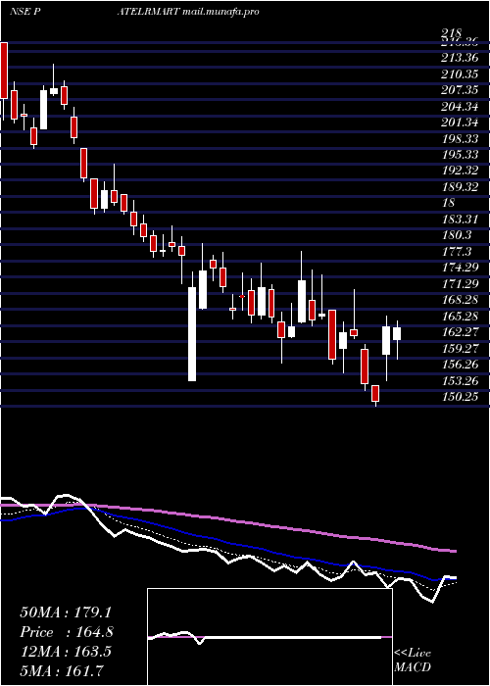Screen dimensions: 490x686
Task: Choose the 162.27 price label
Action: click(x=460, y=333)
